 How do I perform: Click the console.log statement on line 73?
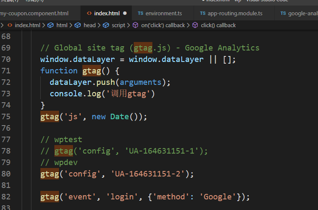point(102,94)
